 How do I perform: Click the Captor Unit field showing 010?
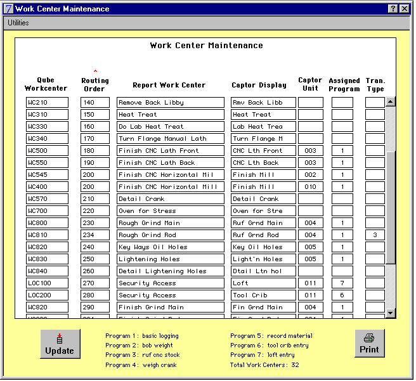(311, 187)
